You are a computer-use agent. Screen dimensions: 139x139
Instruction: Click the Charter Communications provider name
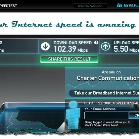[108, 78]
